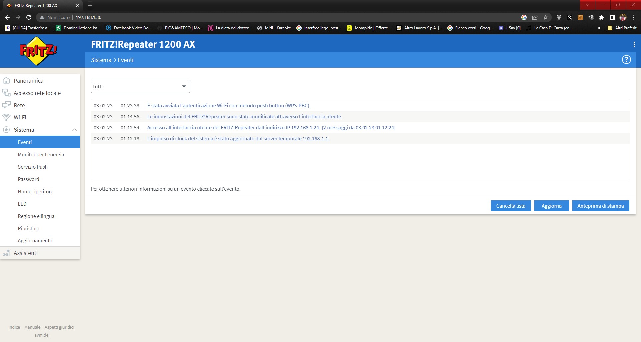
Task: Click the Google icon in address bar
Action: pyautogui.click(x=524, y=17)
